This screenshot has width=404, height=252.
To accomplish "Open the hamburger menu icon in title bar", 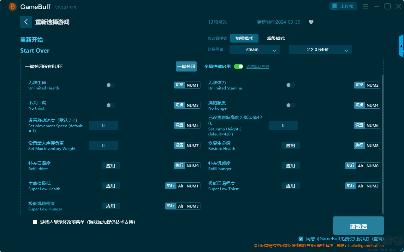I will coord(365,6).
